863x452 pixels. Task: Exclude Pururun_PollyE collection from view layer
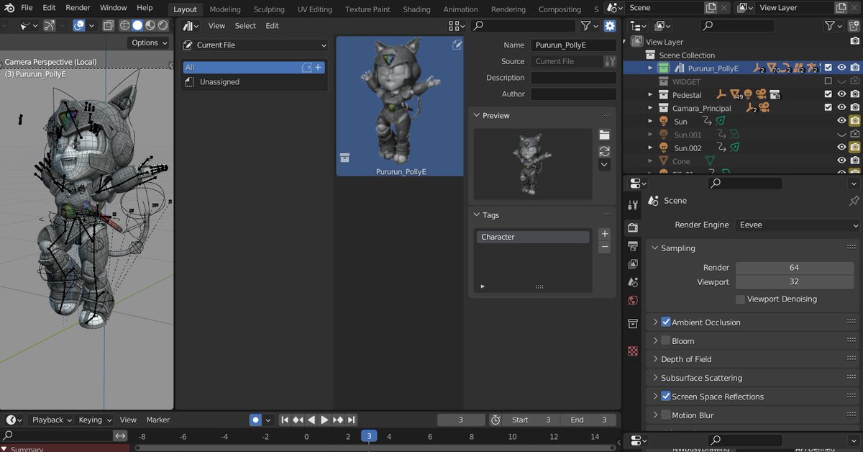tap(828, 68)
